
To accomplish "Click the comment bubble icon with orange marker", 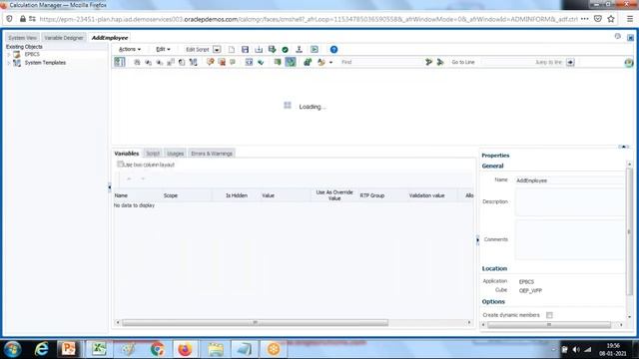I will coord(211,62).
